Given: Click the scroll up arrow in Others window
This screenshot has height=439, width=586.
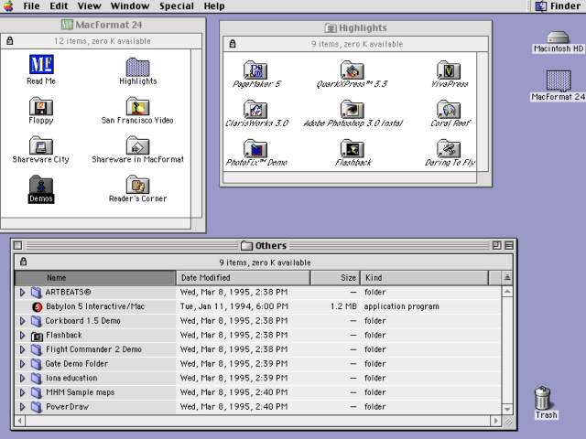Looking at the screenshot, I should point(507,292).
